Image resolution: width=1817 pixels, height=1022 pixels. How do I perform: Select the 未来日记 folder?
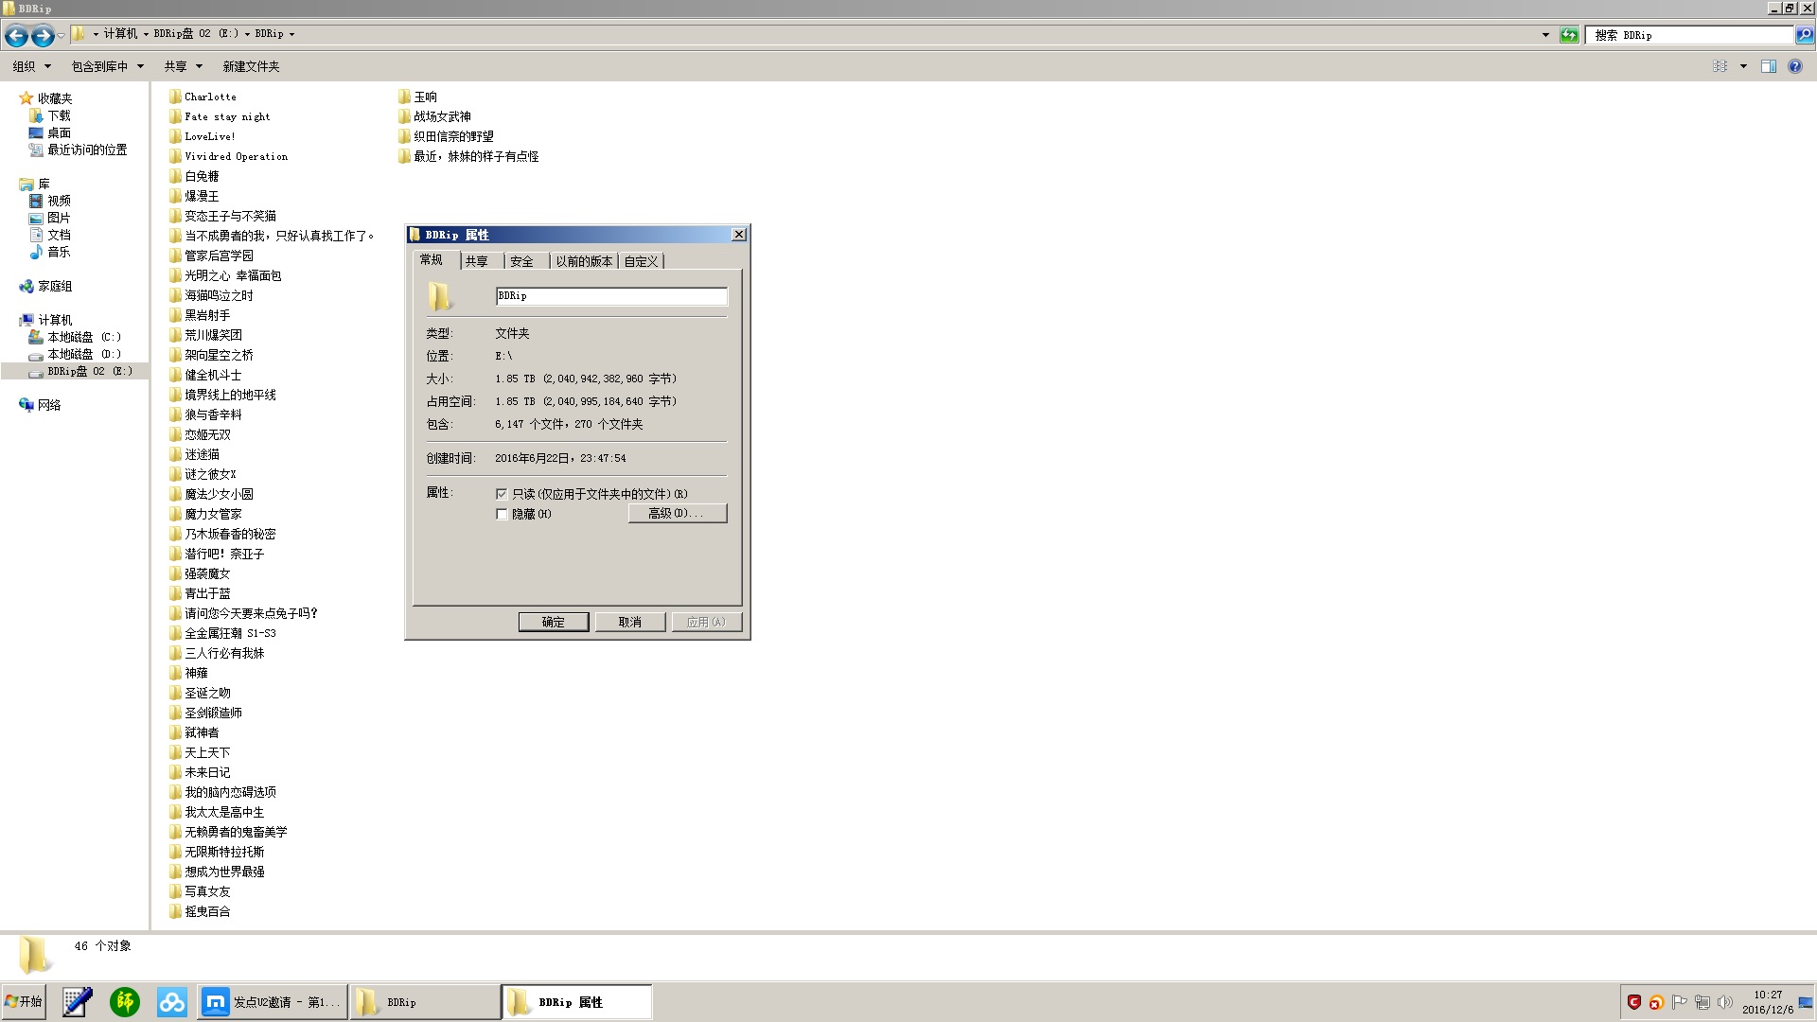pyautogui.click(x=200, y=772)
